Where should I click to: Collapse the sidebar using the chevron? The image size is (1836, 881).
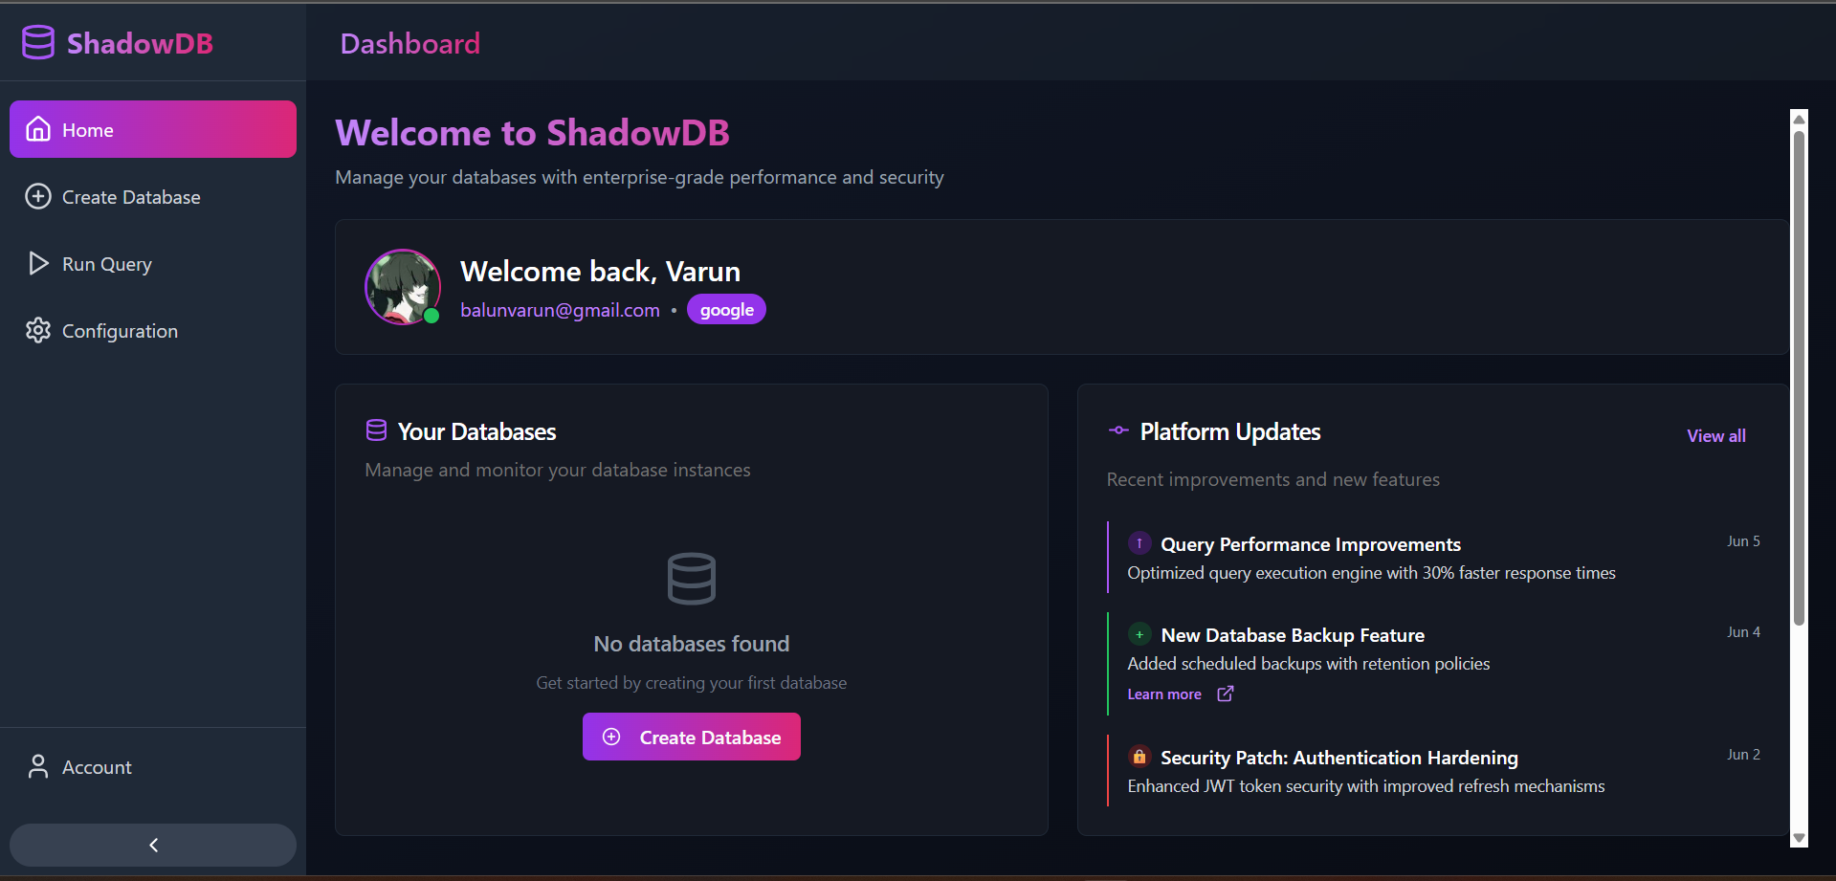click(152, 845)
